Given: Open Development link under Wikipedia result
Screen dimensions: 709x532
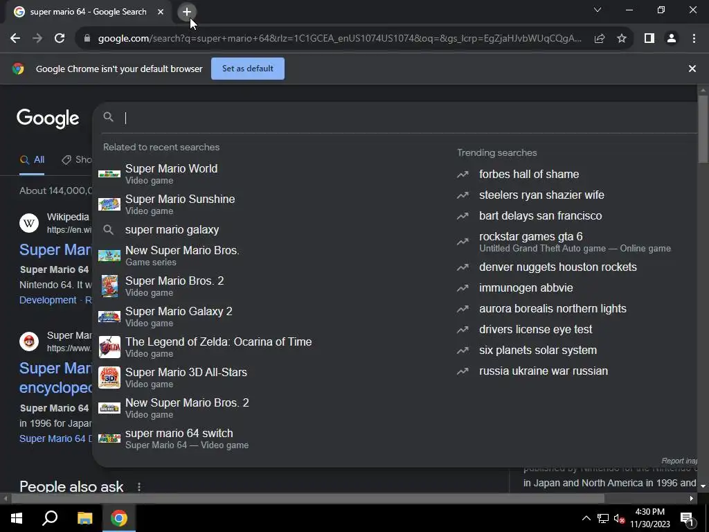Looking at the screenshot, I should (48, 301).
